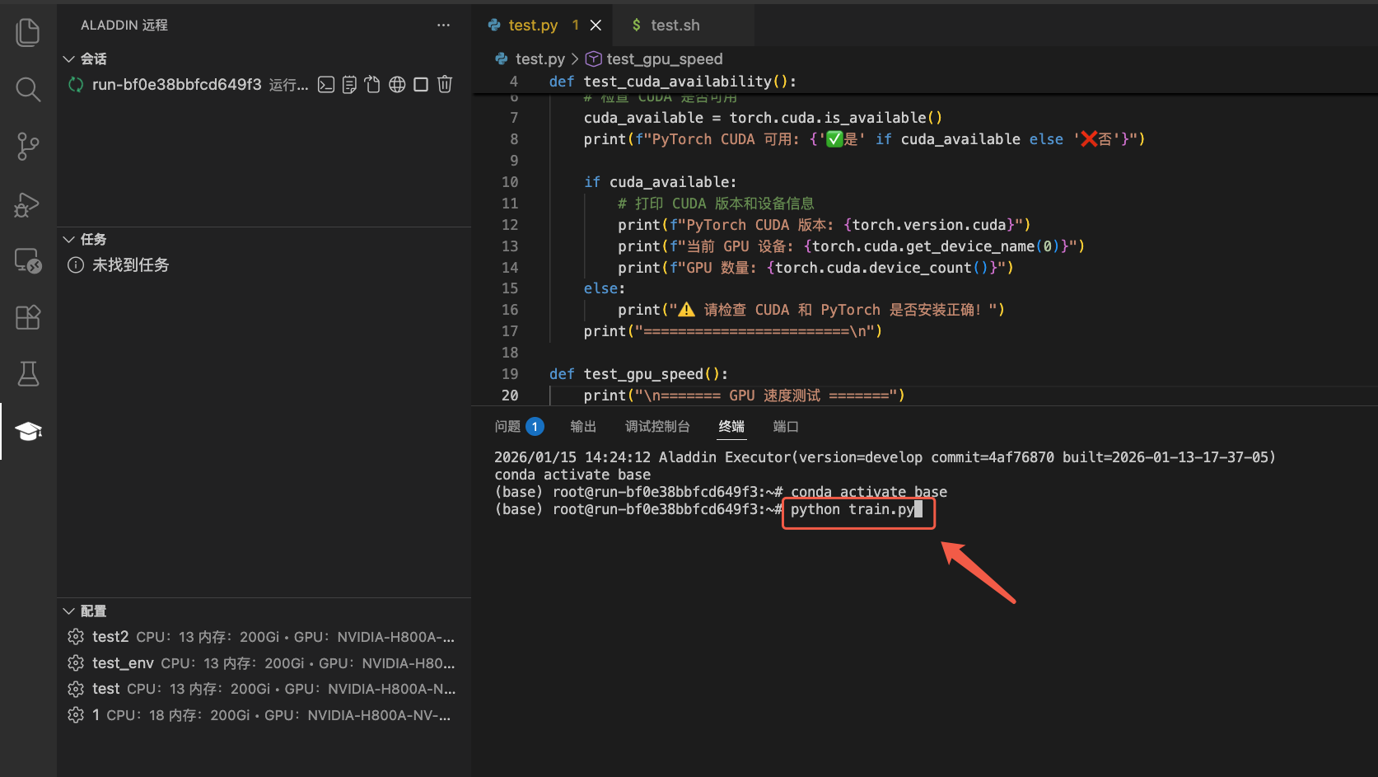Viewport: 1378px width, 777px height.
Task: Open terminal for the run-bf0e38bbfcd649f3 session
Action: [x=326, y=84]
